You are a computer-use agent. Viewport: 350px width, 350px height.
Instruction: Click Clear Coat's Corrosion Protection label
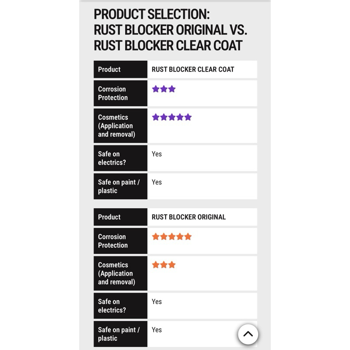point(112,93)
